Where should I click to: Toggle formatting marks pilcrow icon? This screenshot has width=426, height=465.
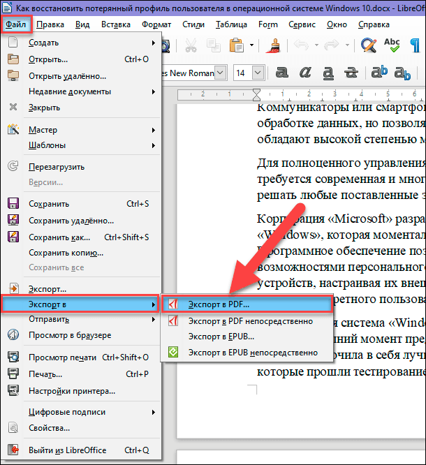(415, 47)
